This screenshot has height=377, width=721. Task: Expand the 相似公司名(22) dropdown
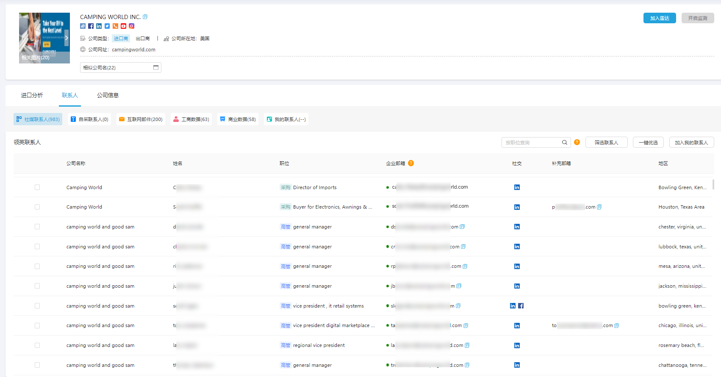pos(120,68)
